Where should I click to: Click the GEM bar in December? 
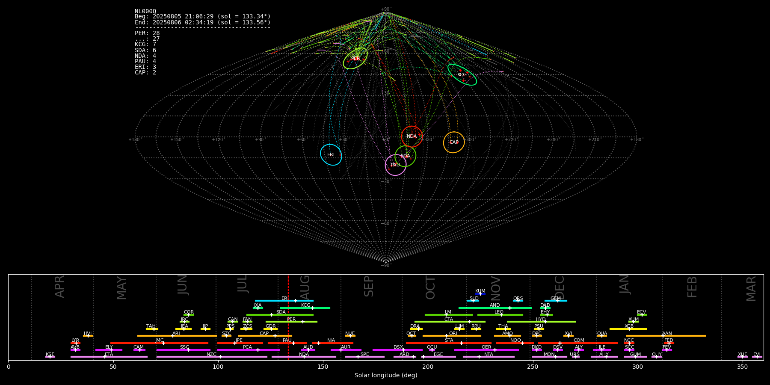[x=556, y=301]
